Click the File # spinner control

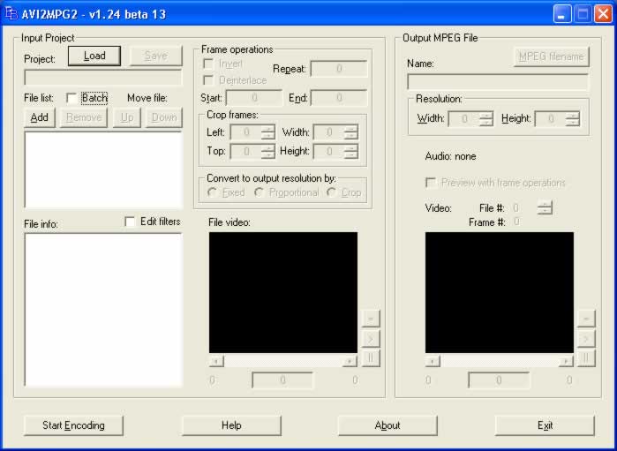coord(545,207)
